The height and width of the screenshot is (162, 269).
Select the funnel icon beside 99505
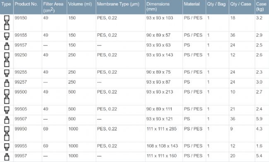pyautogui.click(x=7, y=110)
